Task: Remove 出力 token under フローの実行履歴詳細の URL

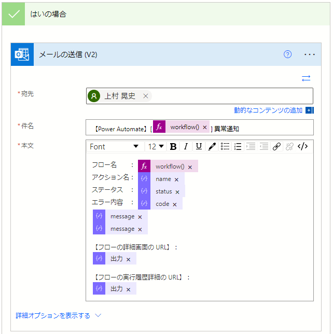Action: pyautogui.click(x=128, y=289)
